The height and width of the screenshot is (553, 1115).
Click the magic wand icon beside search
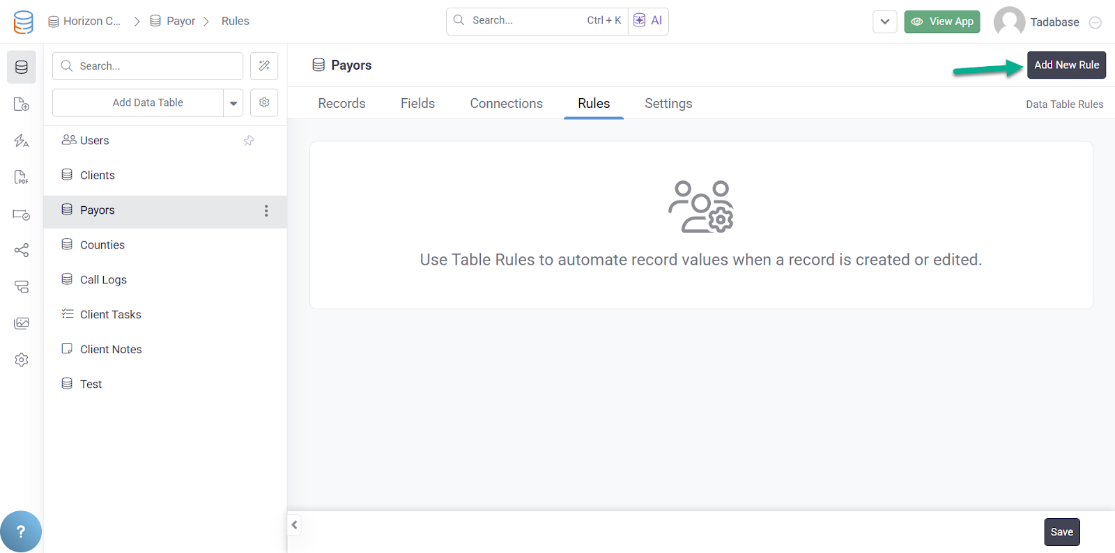coord(264,66)
